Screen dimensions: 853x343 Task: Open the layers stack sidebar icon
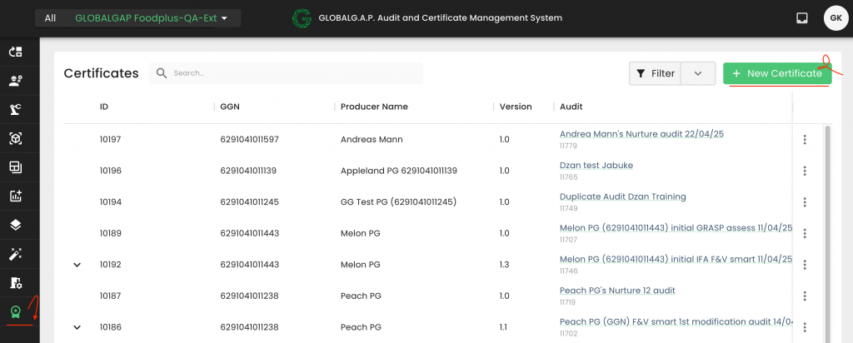[15, 225]
